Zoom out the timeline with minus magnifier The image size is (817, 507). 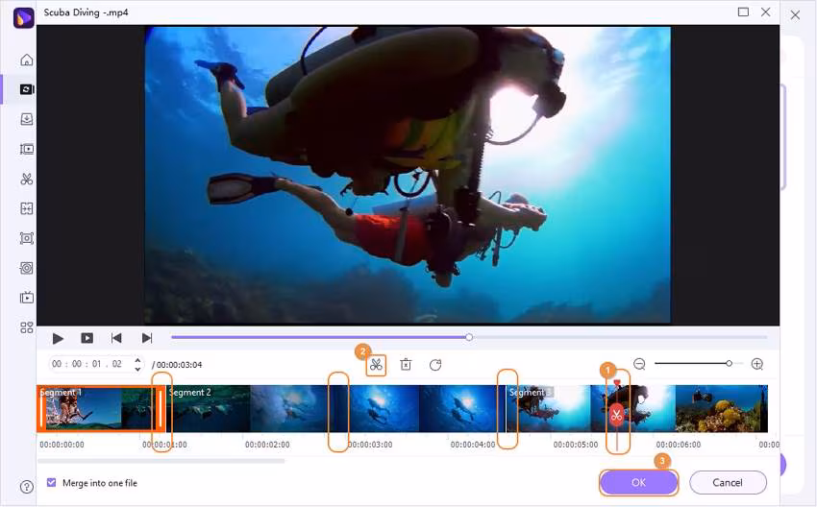(639, 364)
